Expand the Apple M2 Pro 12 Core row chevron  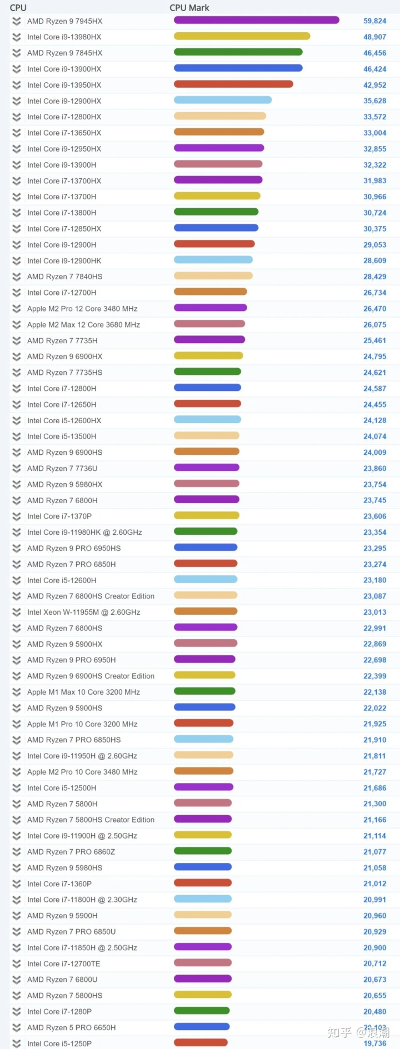pyautogui.click(x=17, y=309)
